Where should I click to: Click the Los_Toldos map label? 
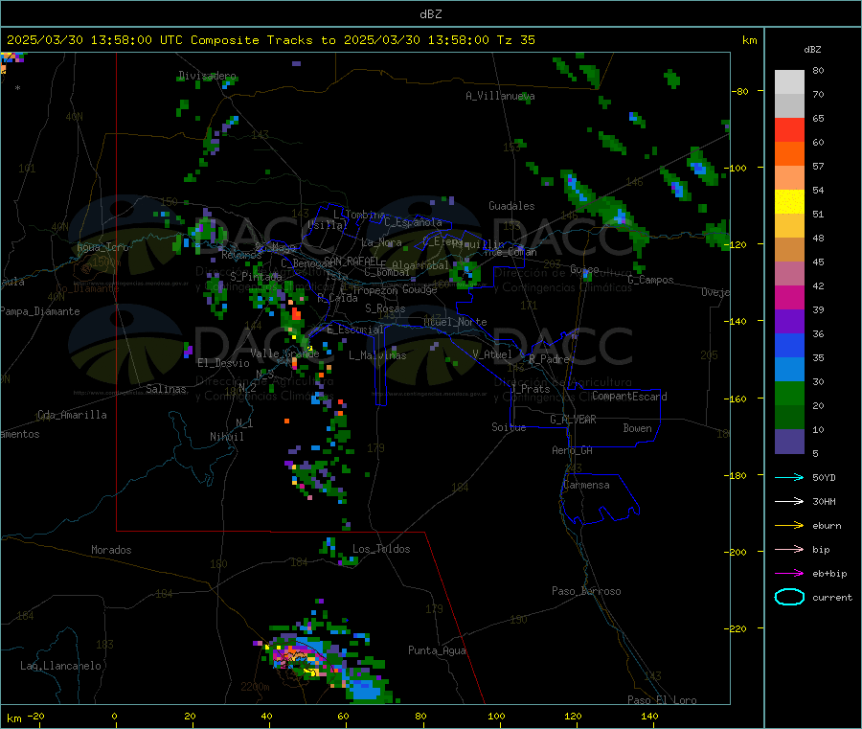tap(381, 549)
